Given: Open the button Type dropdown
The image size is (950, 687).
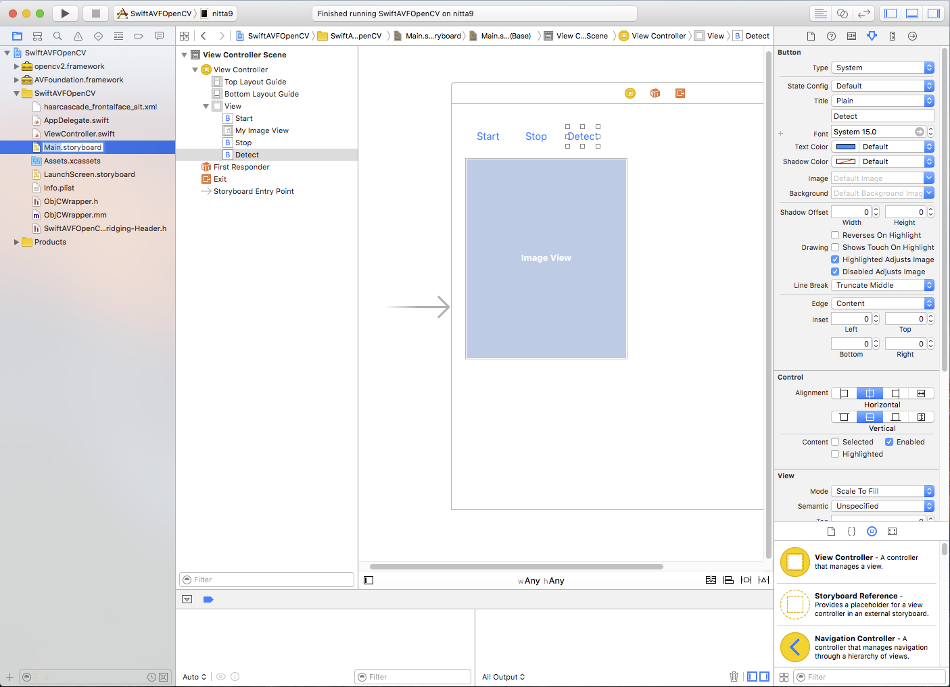Looking at the screenshot, I should [x=882, y=68].
